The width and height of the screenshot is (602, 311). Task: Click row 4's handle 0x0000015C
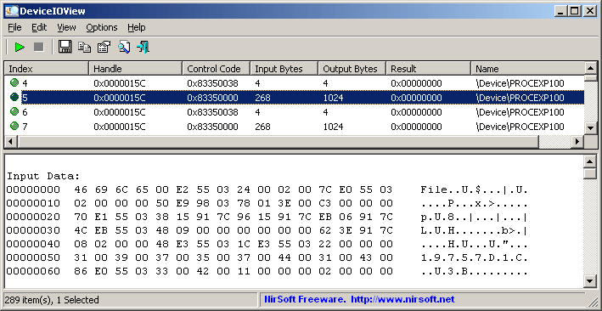coord(120,83)
